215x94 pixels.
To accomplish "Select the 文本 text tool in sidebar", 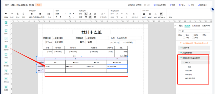I will click(x=6, y=24).
